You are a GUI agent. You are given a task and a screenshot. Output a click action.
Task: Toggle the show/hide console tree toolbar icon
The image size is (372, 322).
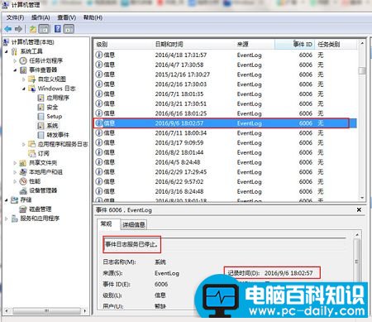tap(44, 29)
